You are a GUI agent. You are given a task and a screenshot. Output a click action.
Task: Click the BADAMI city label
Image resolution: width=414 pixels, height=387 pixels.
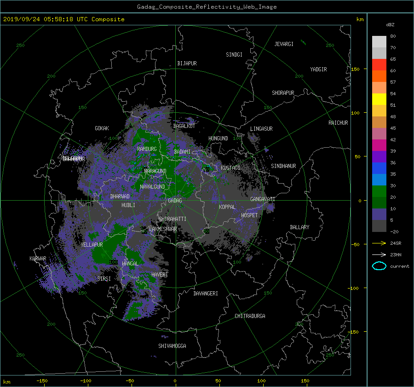click(182, 152)
